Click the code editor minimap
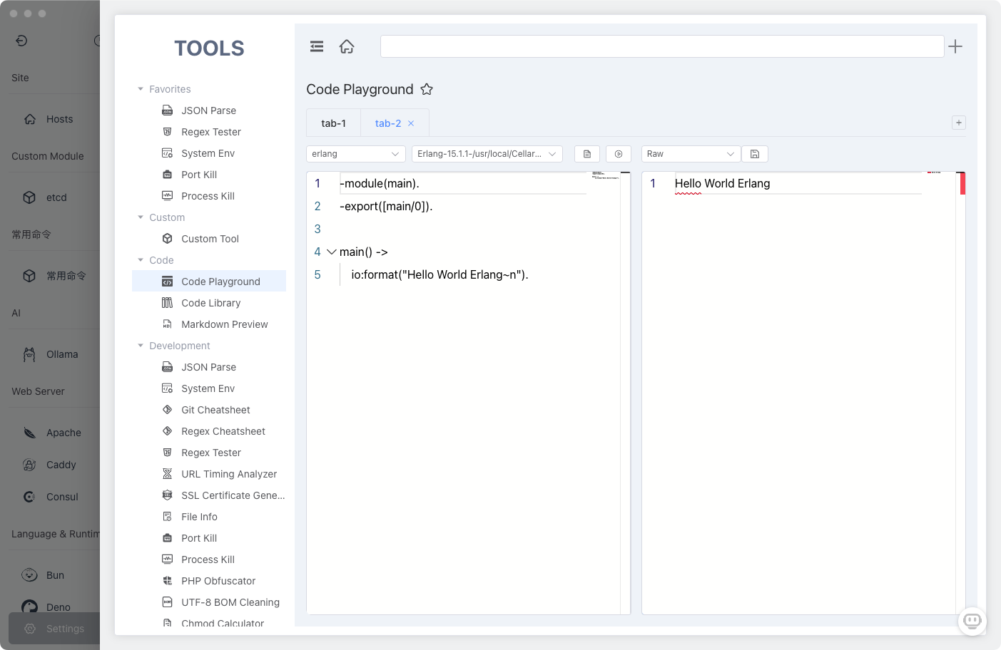The width and height of the screenshot is (1001, 650). tap(605, 175)
